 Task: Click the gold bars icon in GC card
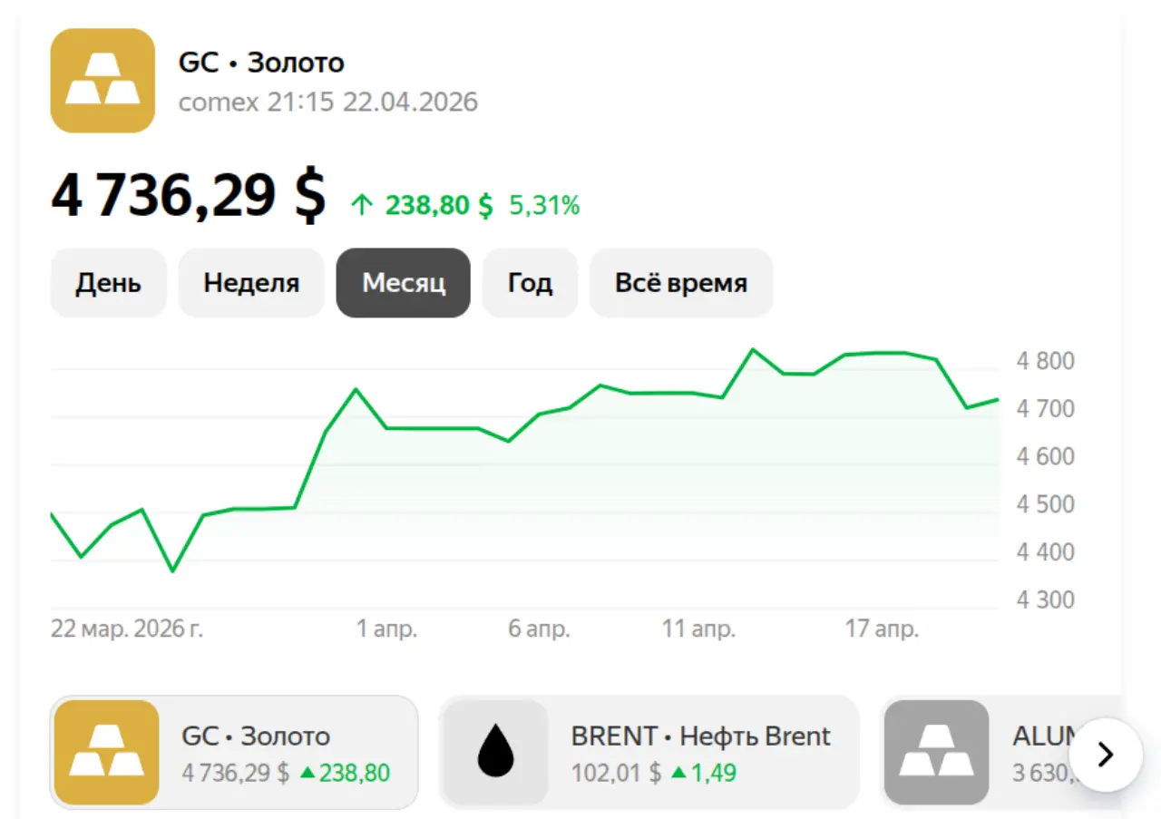click(106, 752)
